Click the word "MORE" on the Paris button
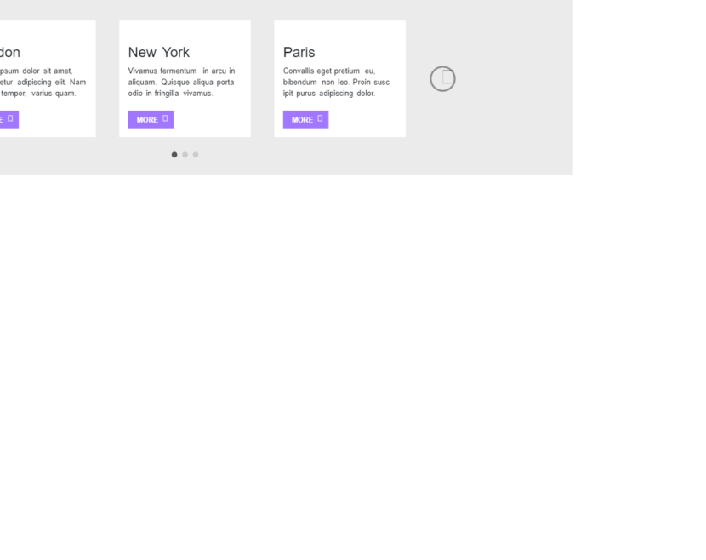The image size is (706, 560). (x=302, y=120)
